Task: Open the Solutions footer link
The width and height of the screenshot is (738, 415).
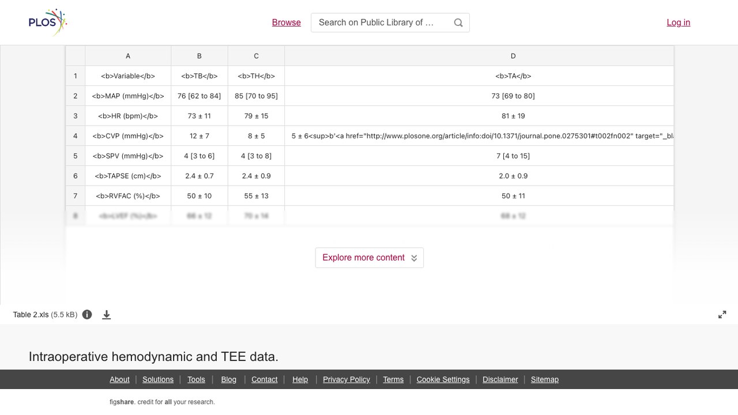Action: coord(158,379)
